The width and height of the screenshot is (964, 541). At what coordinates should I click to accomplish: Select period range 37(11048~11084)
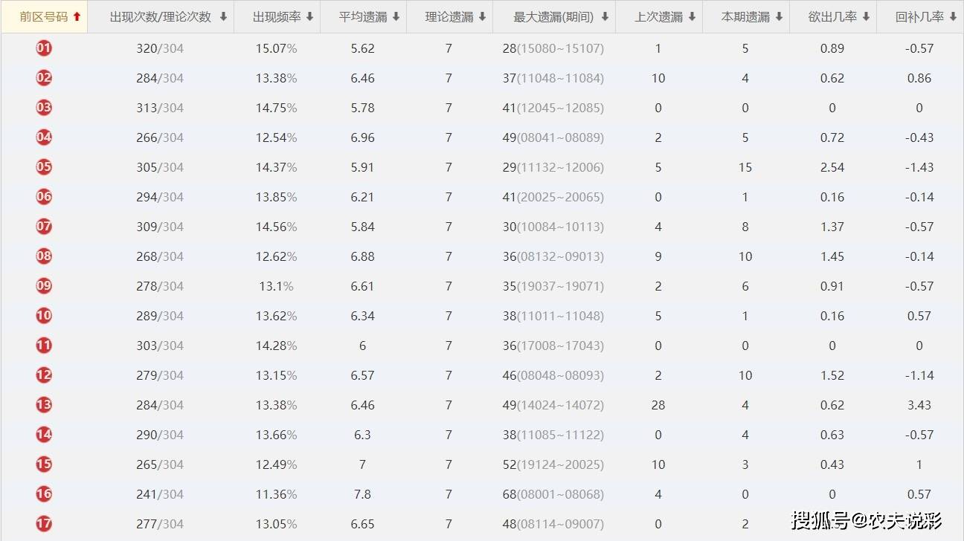[553, 78]
